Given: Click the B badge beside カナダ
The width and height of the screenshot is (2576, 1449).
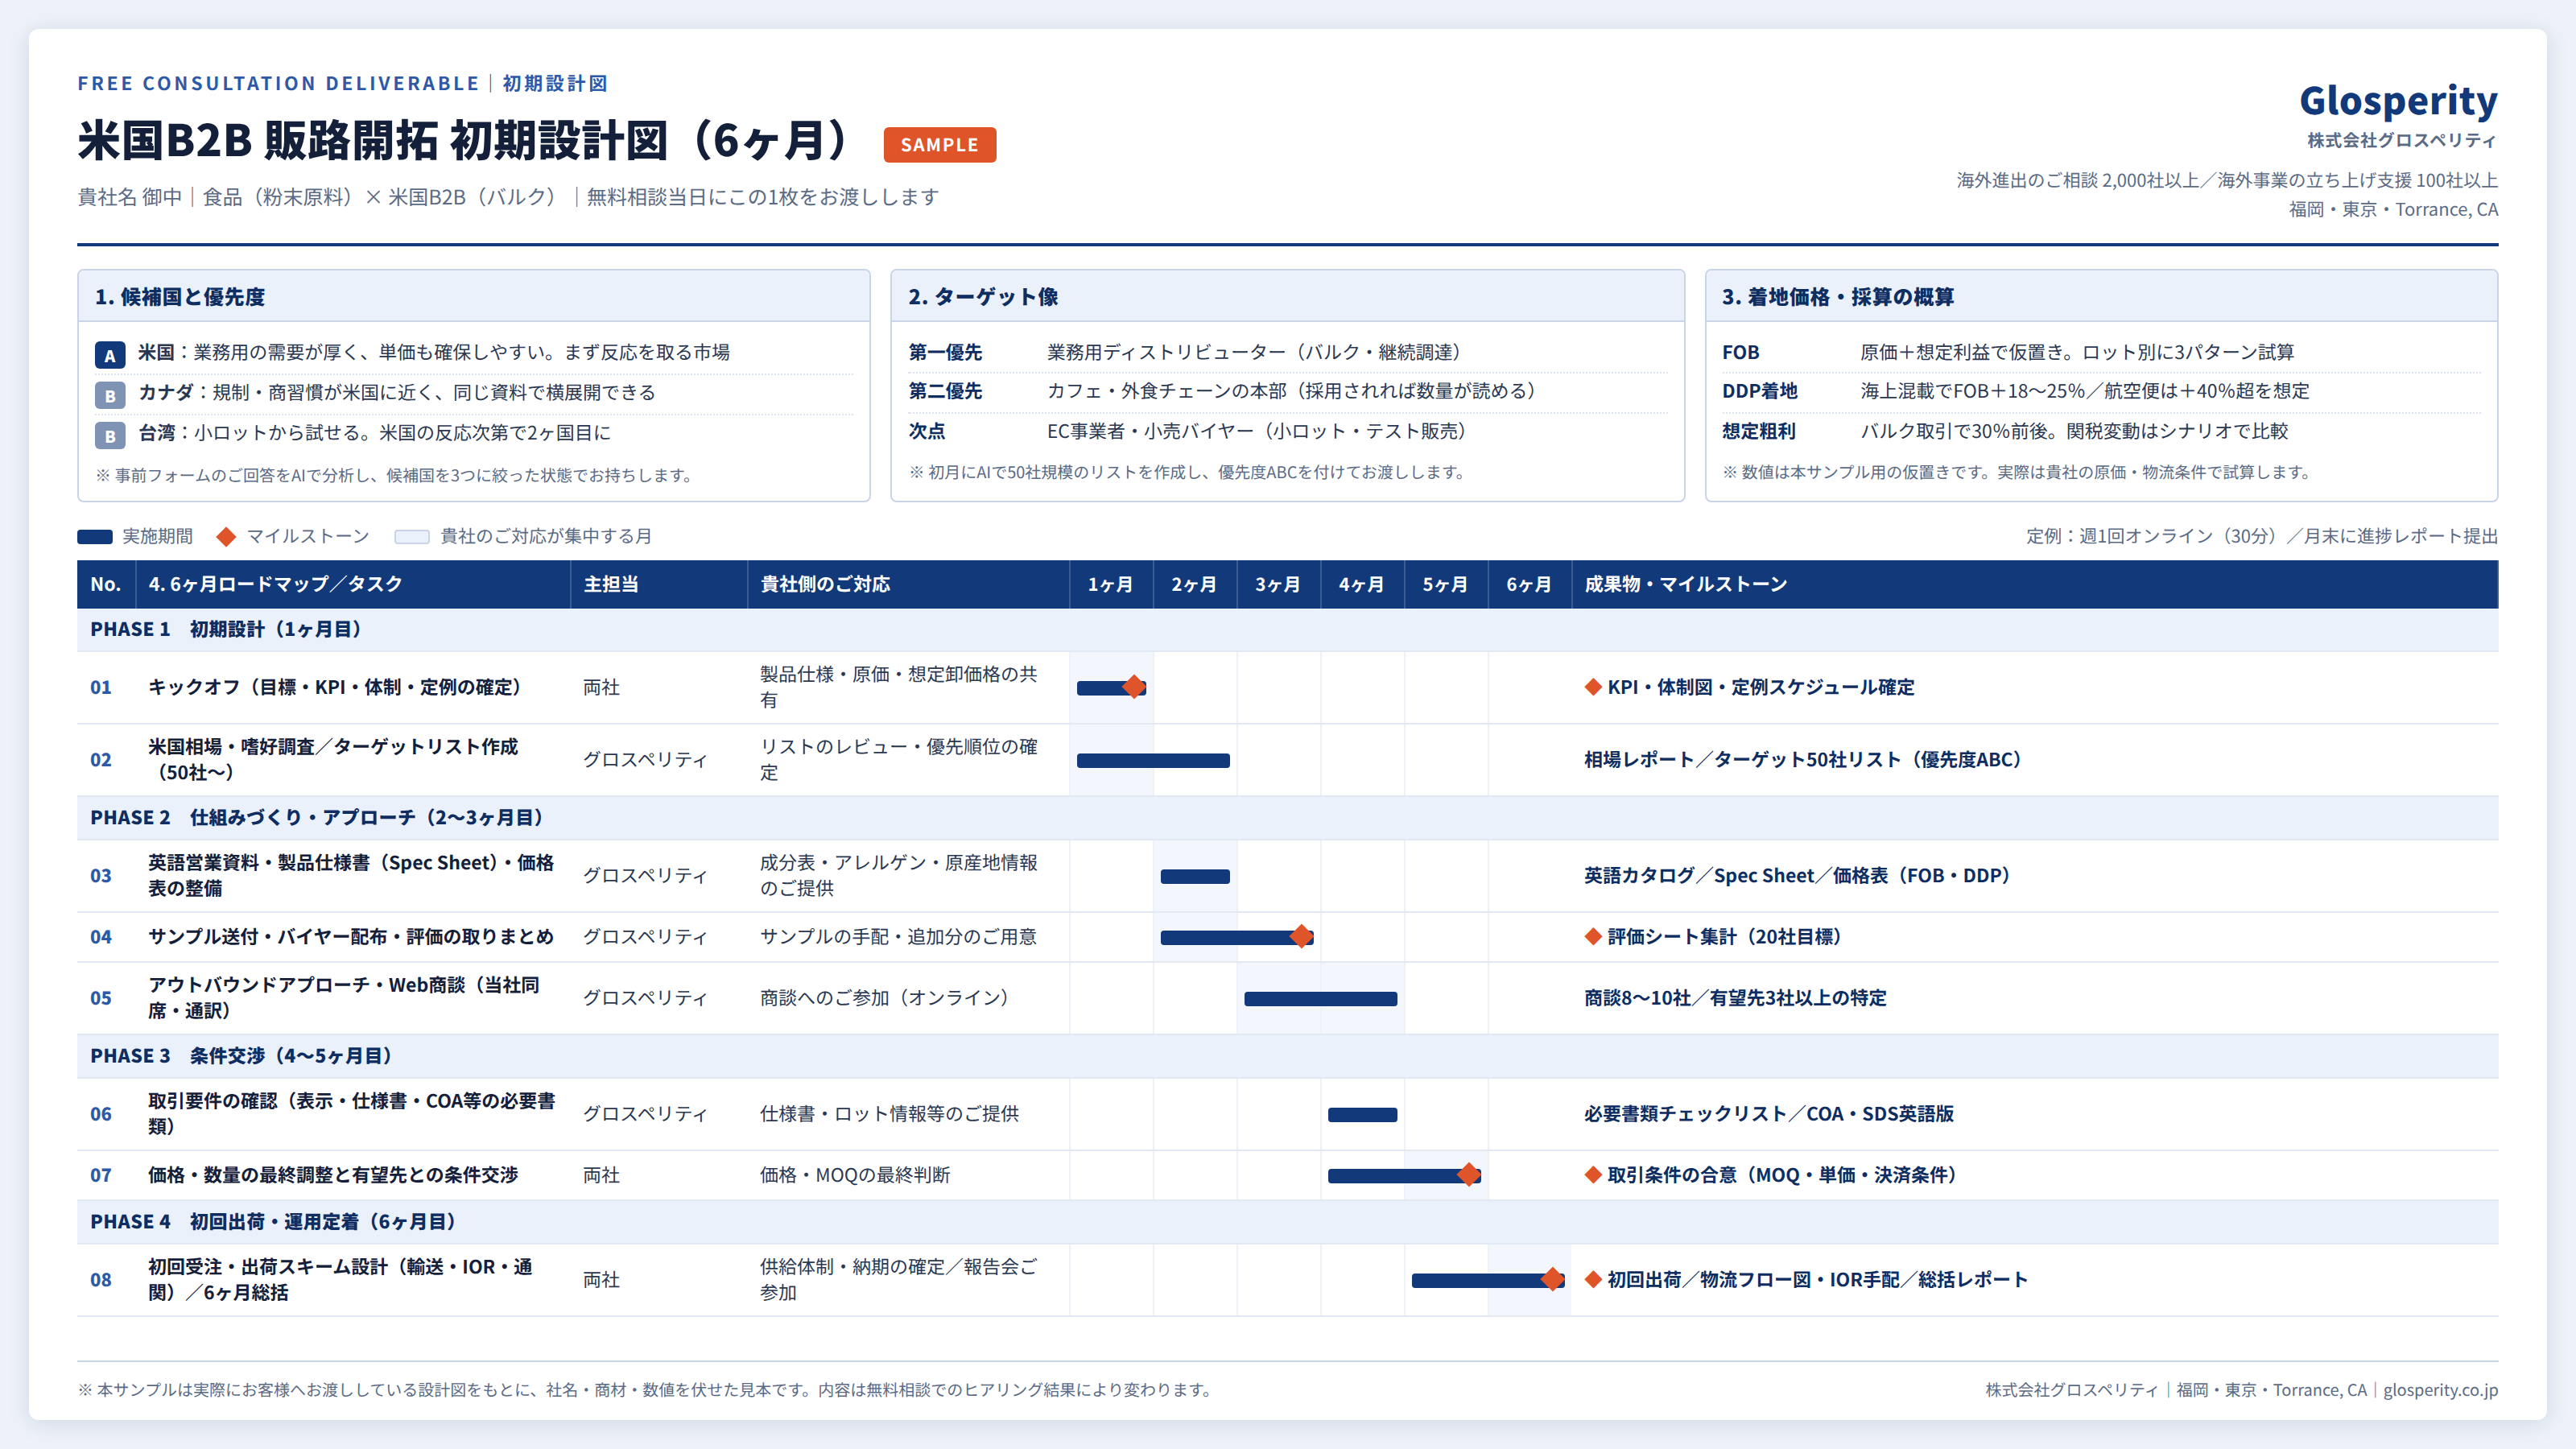Looking at the screenshot, I should click(110, 394).
